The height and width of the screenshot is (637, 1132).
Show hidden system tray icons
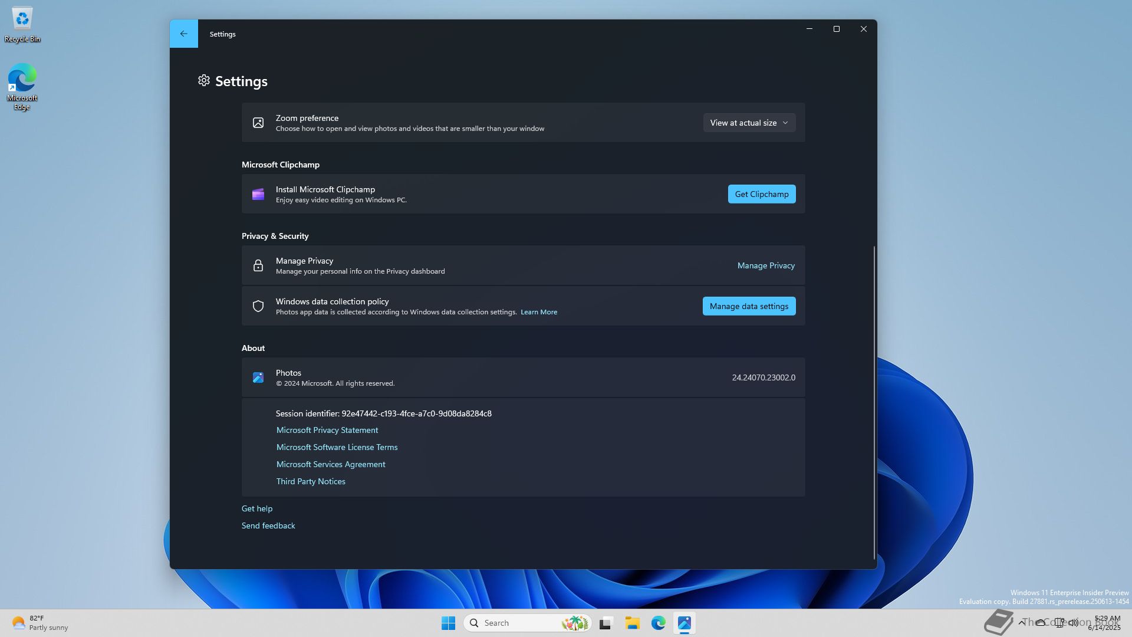point(1021,622)
